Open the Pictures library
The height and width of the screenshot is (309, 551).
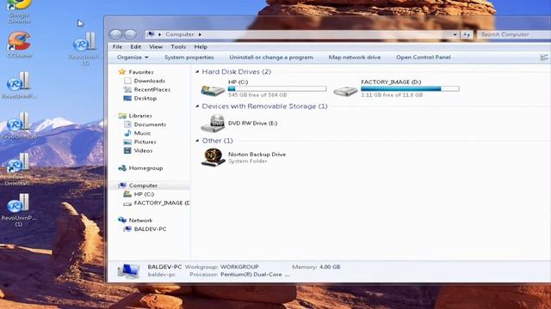click(145, 142)
